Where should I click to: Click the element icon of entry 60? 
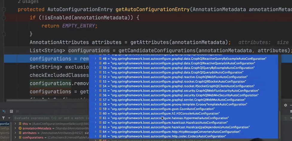(100, 113)
